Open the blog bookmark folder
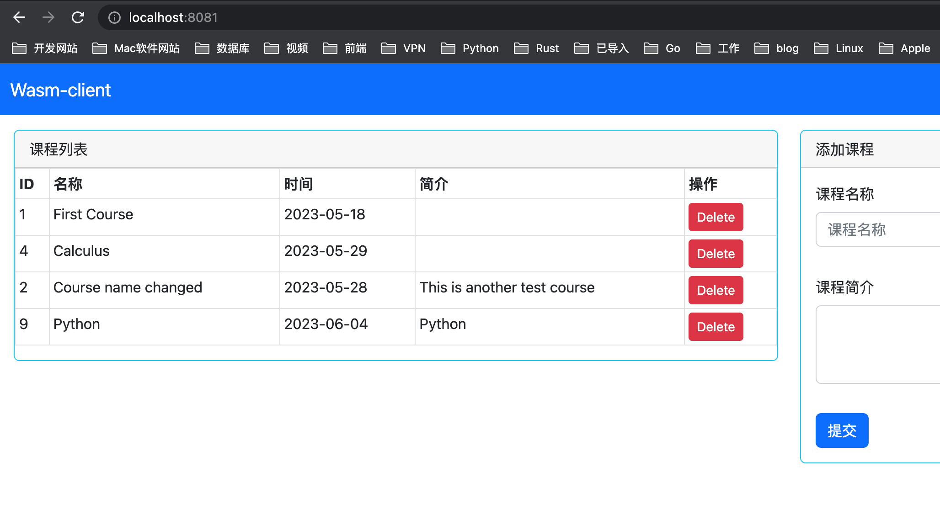Screen dimensions: 940x510 click(x=777, y=48)
